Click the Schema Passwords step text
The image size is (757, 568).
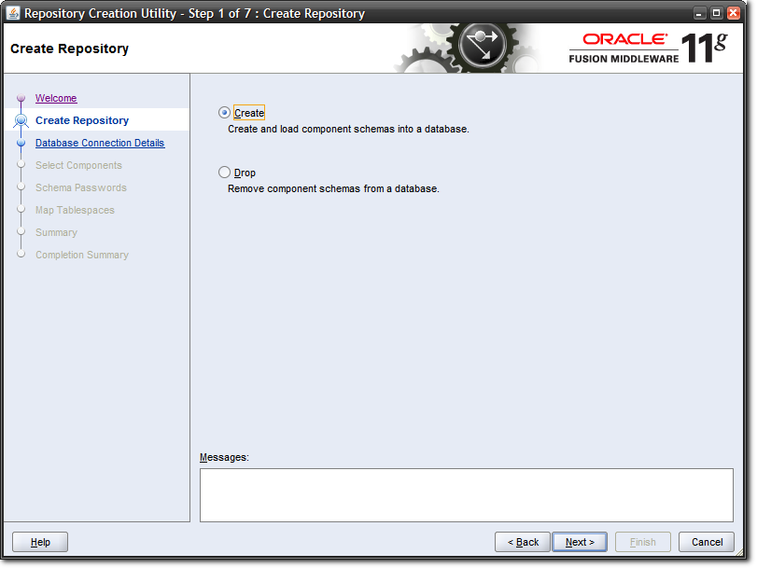point(81,187)
